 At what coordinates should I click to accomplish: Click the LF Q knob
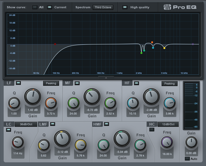tap(14, 103)
